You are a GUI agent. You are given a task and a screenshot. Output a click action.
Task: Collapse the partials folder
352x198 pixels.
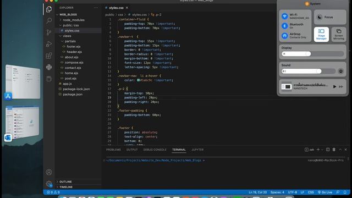(x=62, y=41)
